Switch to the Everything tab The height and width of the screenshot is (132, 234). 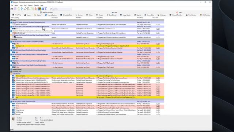tap(16, 15)
